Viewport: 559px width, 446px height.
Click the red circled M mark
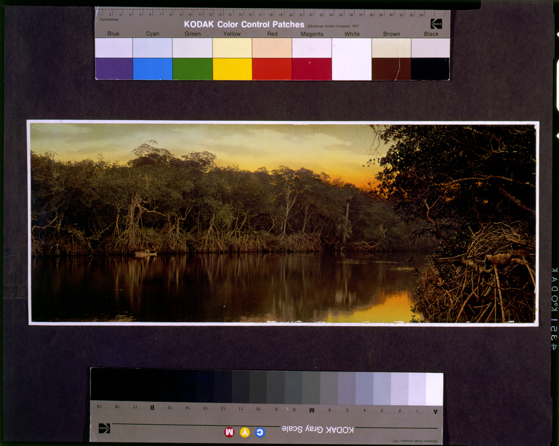[x=229, y=432]
